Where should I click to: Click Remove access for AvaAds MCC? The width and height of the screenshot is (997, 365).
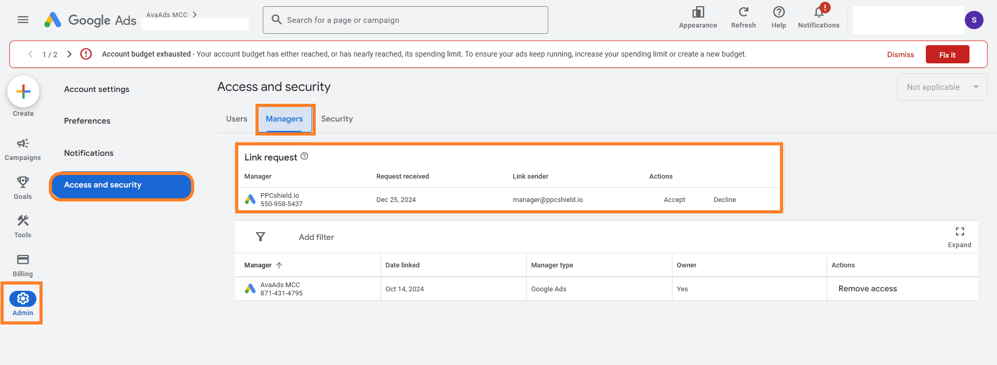[x=867, y=289]
